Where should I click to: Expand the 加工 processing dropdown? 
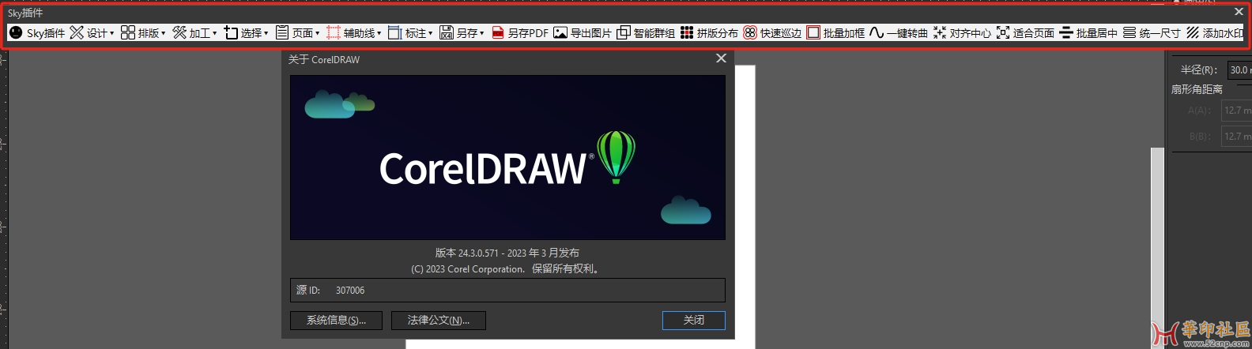coord(194,32)
